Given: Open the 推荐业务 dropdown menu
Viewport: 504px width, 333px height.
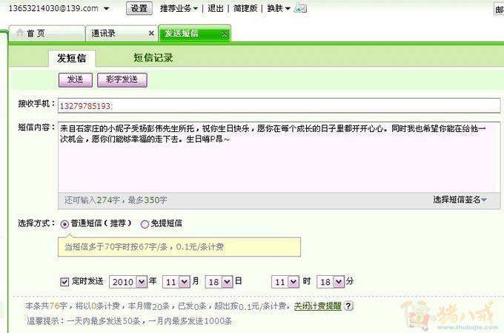Looking at the screenshot, I should pyautogui.click(x=179, y=8).
